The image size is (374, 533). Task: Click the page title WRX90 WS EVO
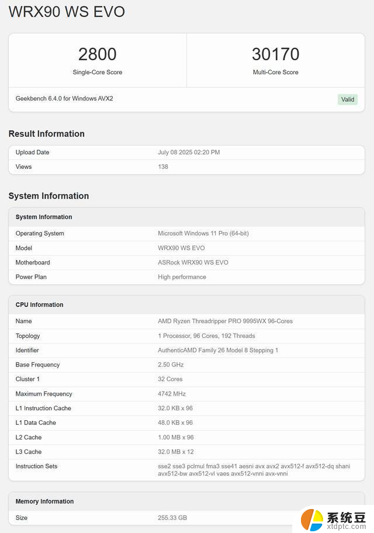pyautogui.click(x=67, y=12)
